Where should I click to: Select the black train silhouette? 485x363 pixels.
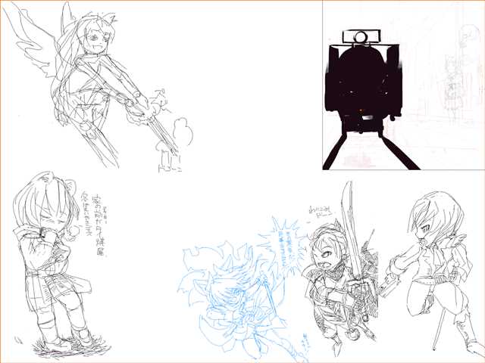tap(362, 79)
